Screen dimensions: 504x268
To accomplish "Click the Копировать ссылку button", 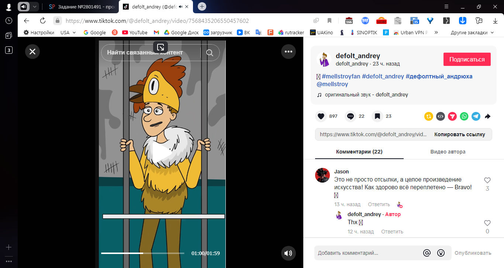I will 459,134.
